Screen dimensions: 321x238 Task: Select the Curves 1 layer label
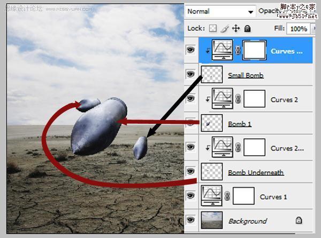[x=273, y=197]
